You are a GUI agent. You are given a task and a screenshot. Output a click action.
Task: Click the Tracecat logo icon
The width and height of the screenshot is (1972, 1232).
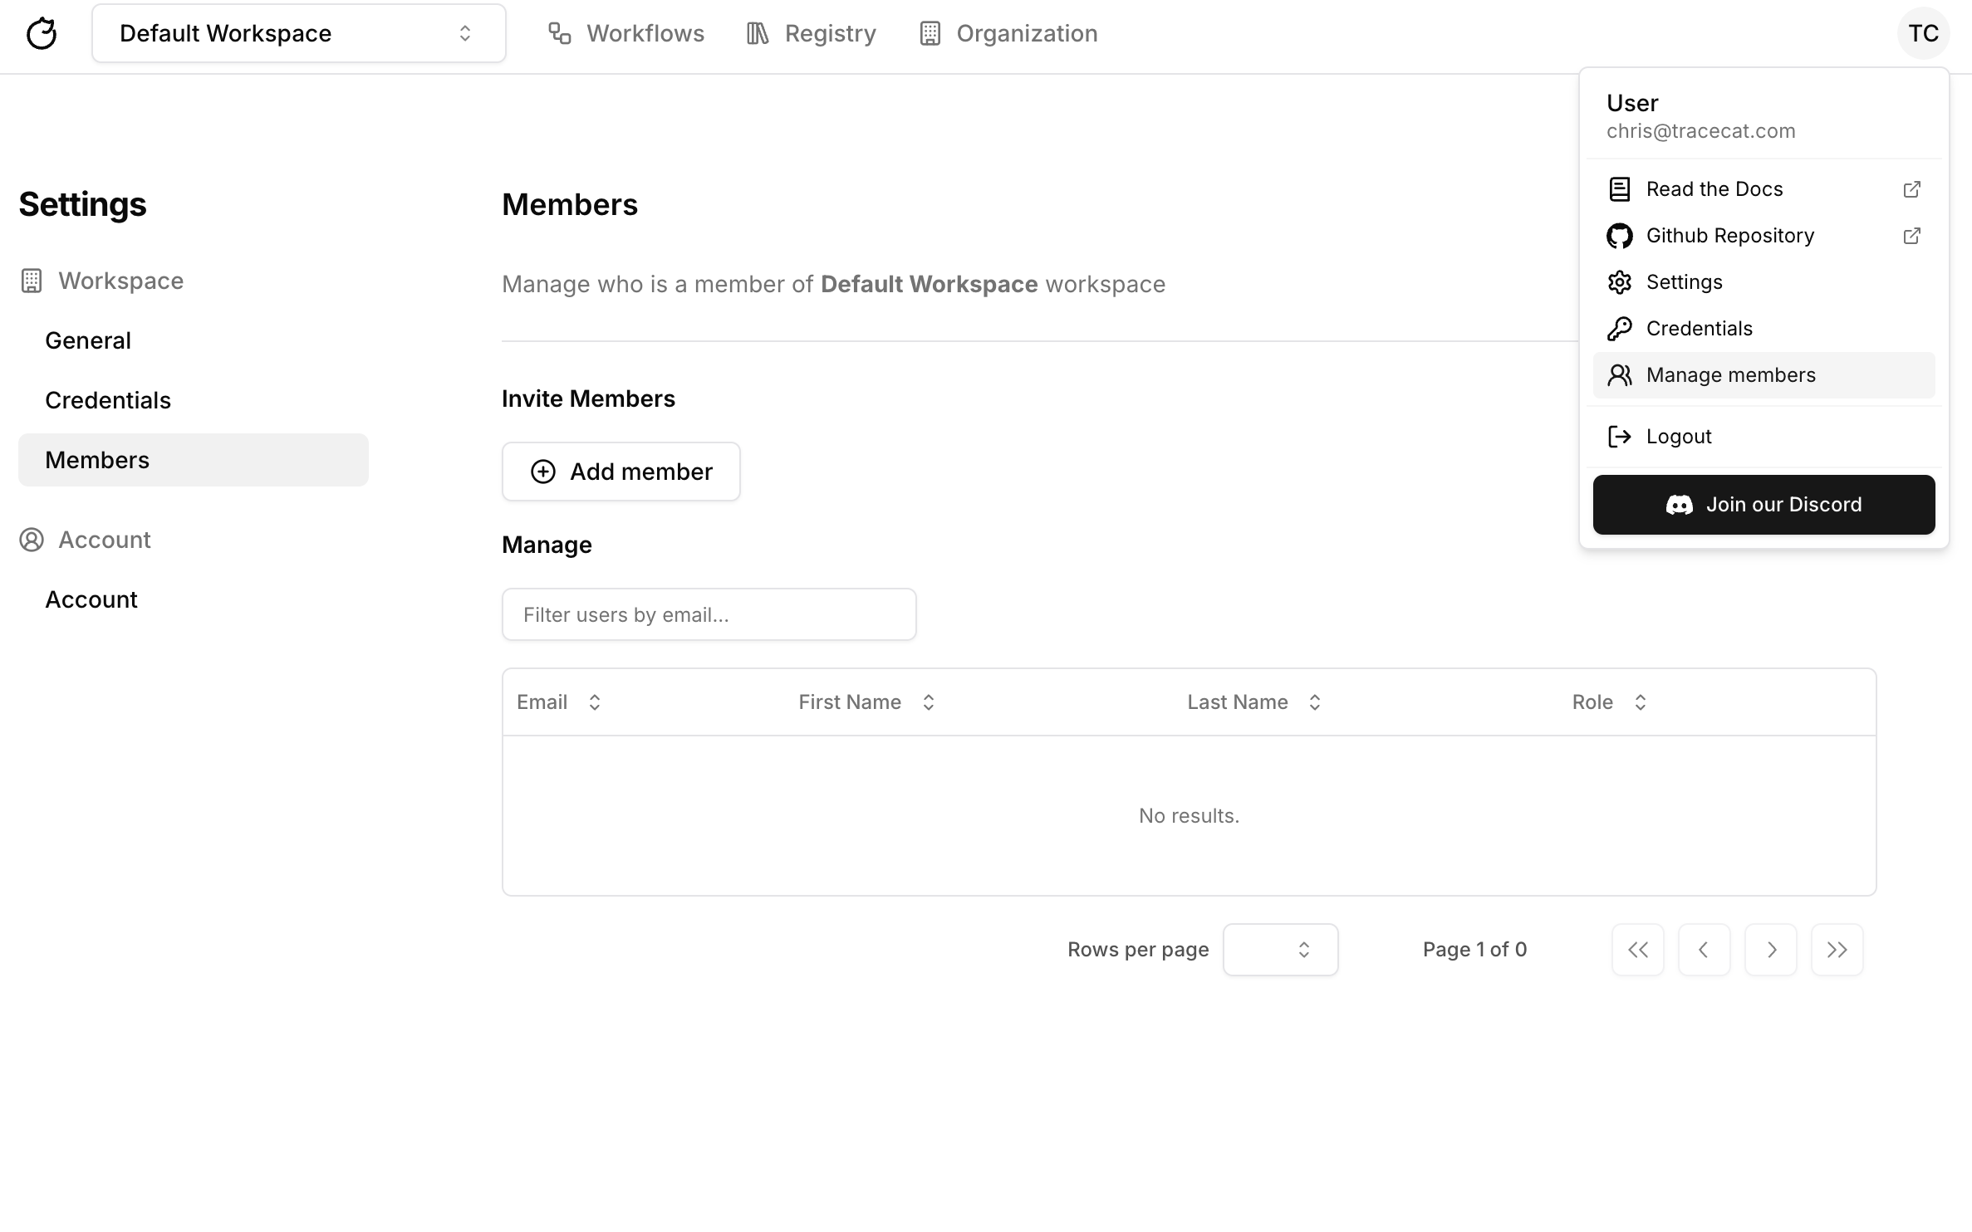click(42, 33)
